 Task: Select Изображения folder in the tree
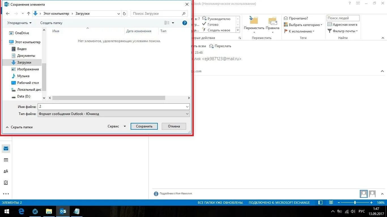click(x=25, y=69)
